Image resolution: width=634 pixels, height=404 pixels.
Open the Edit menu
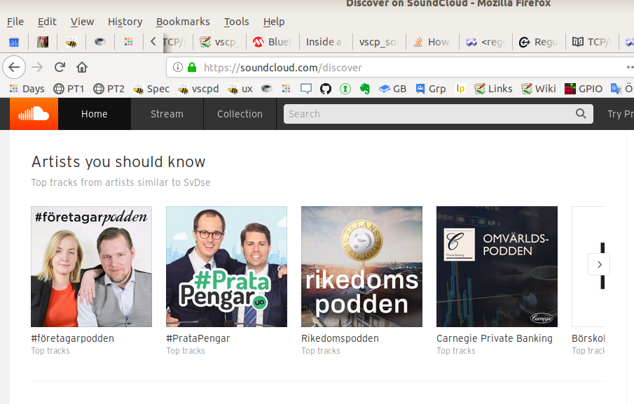click(x=47, y=22)
